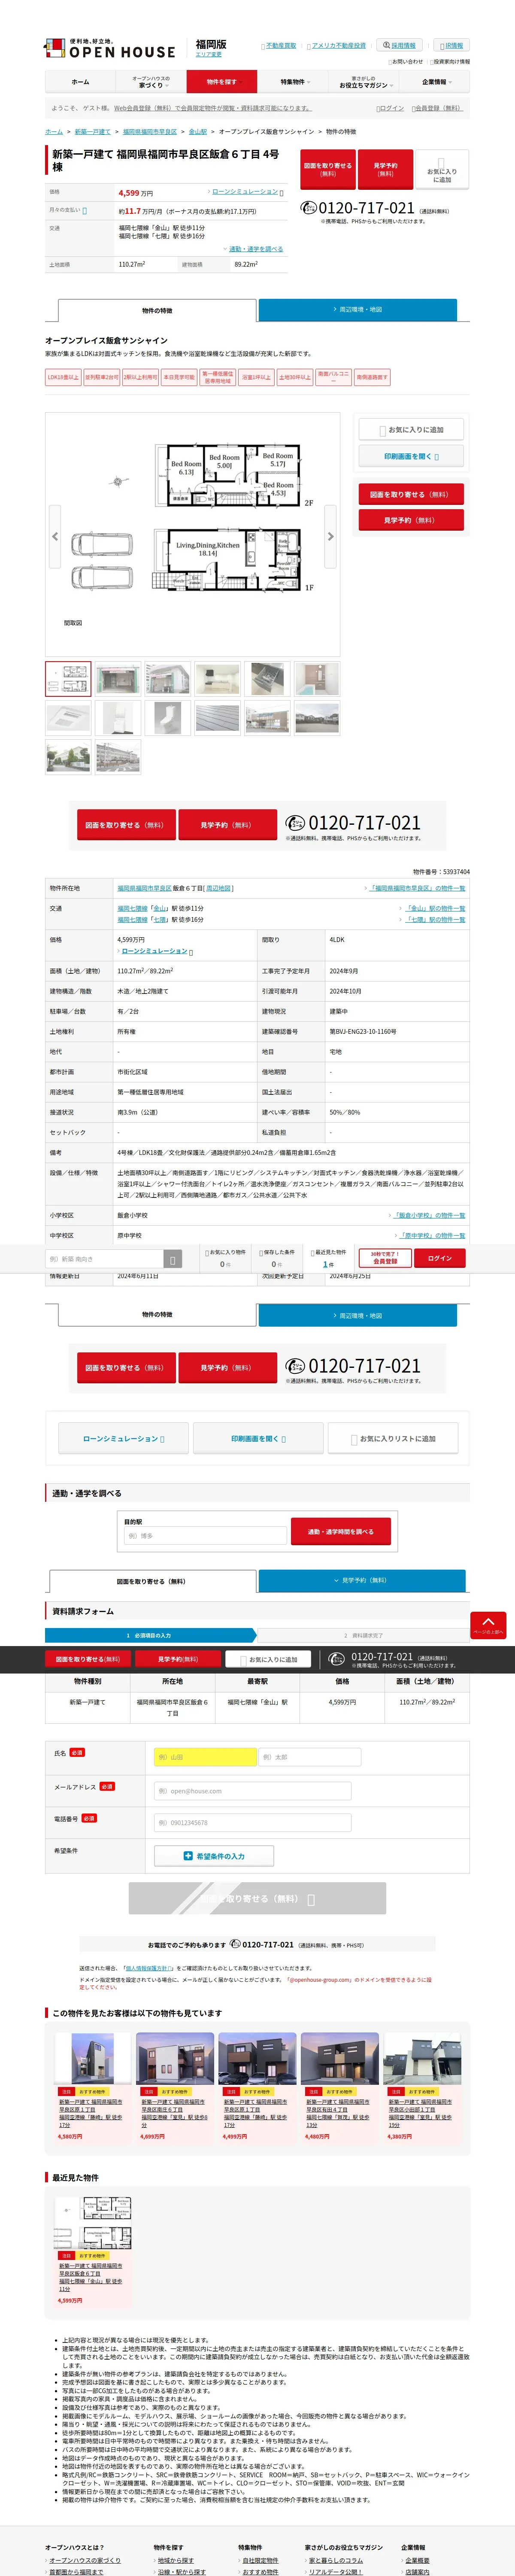Click the search magnifier button in sticky bar
The width and height of the screenshot is (515, 2576).
coord(172,1259)
